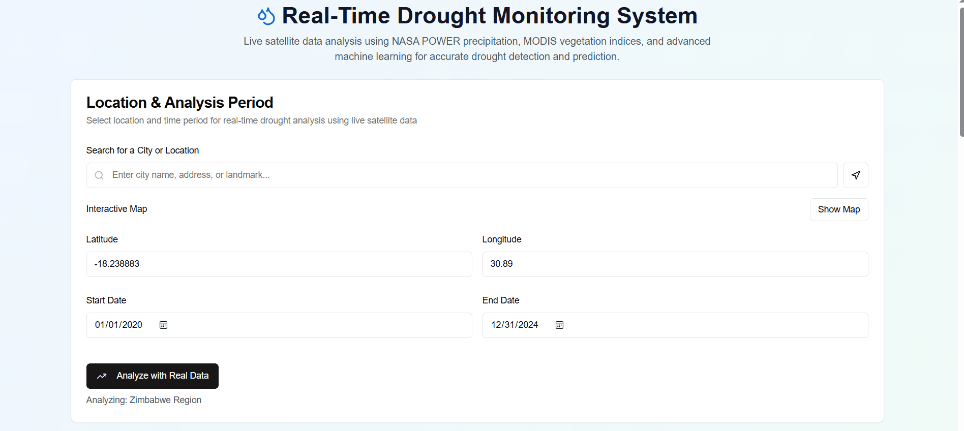Screen dimensions: 964x431
Task: Use current location arrow button
Action: click(x=856, y=175)
